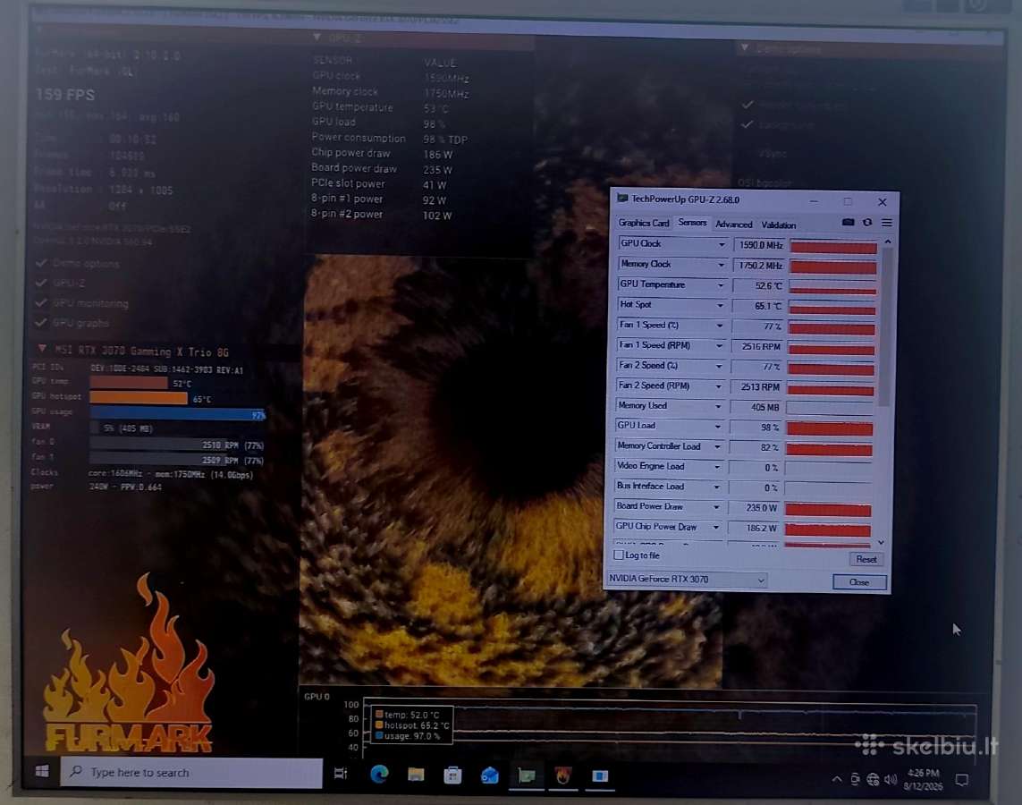Open the Windows Start menu
Viewport: 1022px width, 805px height.
click(x=42, y=772)
